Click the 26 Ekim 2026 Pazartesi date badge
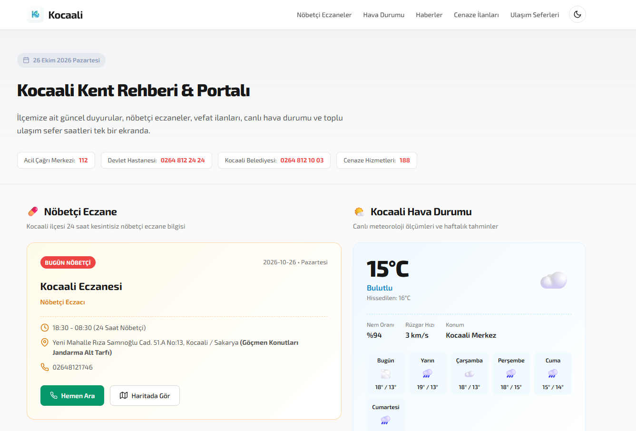The height and width of the screenshot is (431, 636). pyautogui.click(x=61, y=60)
